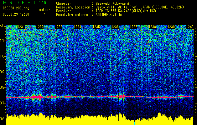Click the Observer field label
This screenshot has width=197, height=125.
click(x=64, y=3)
